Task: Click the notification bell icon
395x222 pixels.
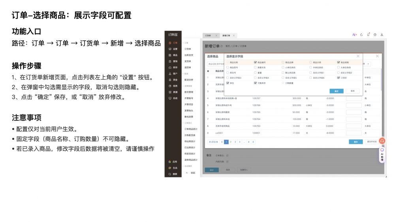Action: (x=368, y=35)
